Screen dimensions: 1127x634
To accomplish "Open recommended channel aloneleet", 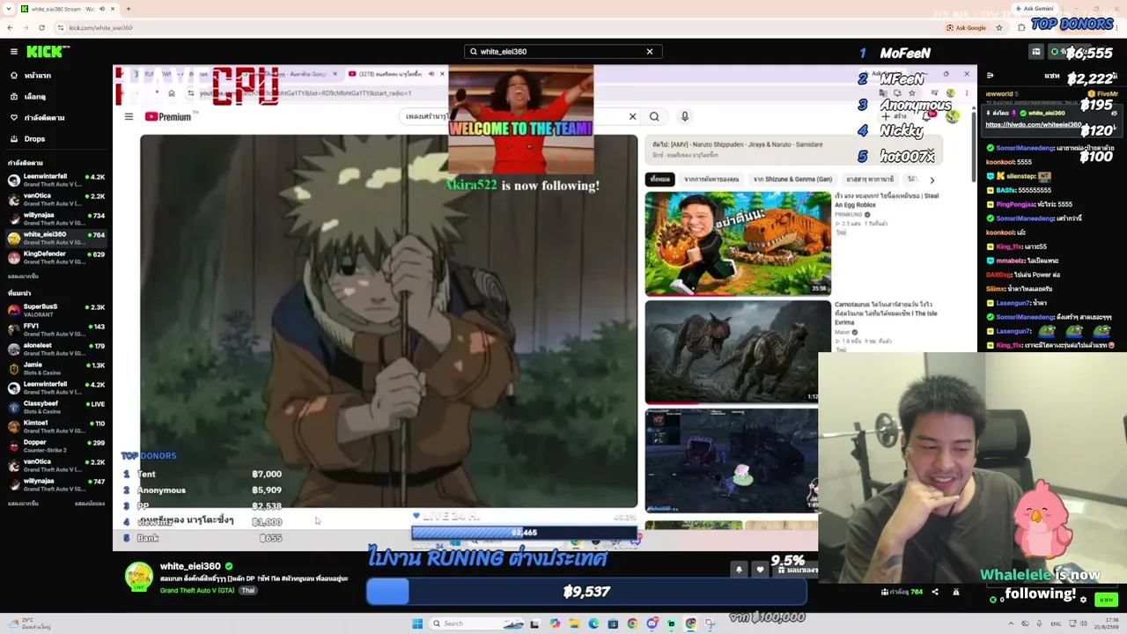I will [56, 349].
